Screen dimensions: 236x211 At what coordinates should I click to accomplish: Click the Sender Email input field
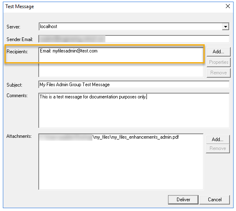tap(134, 39)
